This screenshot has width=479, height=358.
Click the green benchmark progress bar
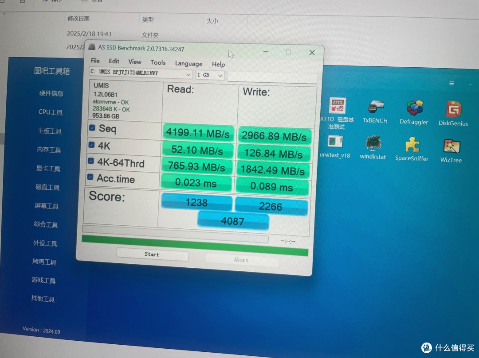[x=195, y=245]
